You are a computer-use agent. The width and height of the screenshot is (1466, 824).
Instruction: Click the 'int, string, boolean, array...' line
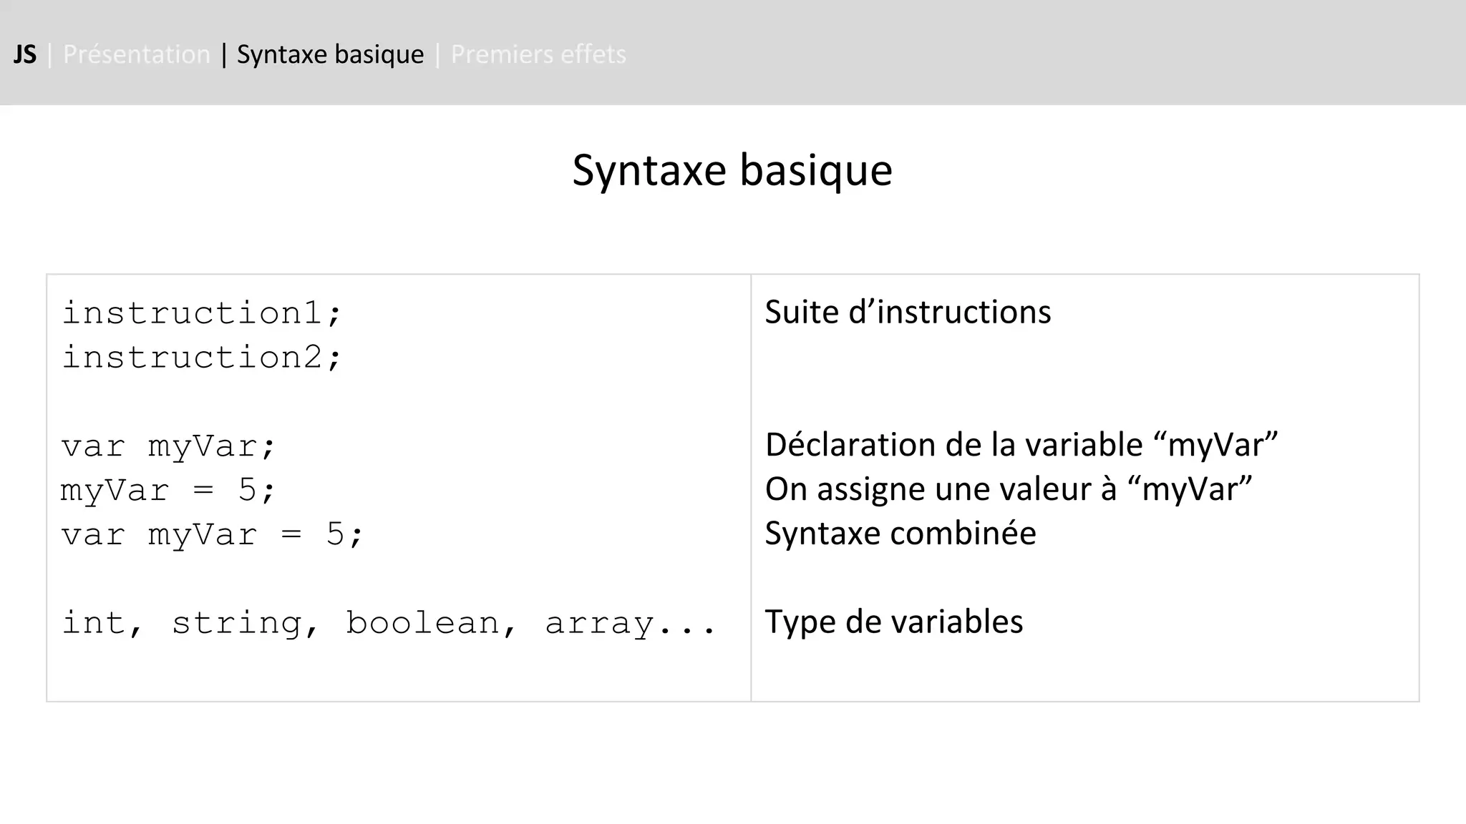pos(389,623)
